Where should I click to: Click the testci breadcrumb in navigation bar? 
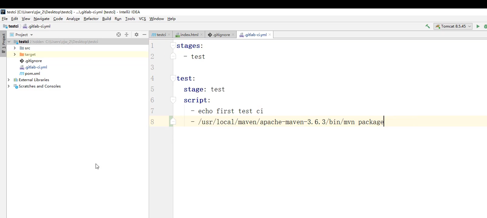13,26
